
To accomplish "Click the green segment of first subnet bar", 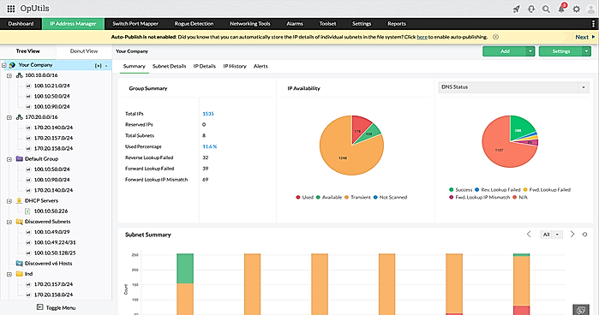I will pos(185,269).
